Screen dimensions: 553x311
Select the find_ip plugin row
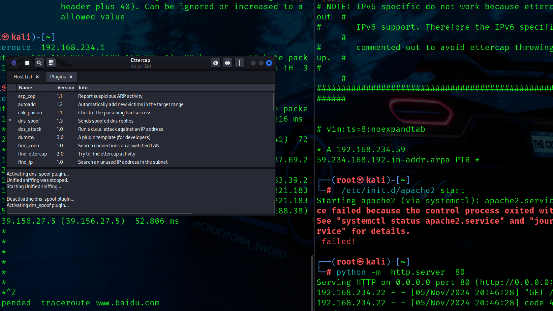point(141,162)
